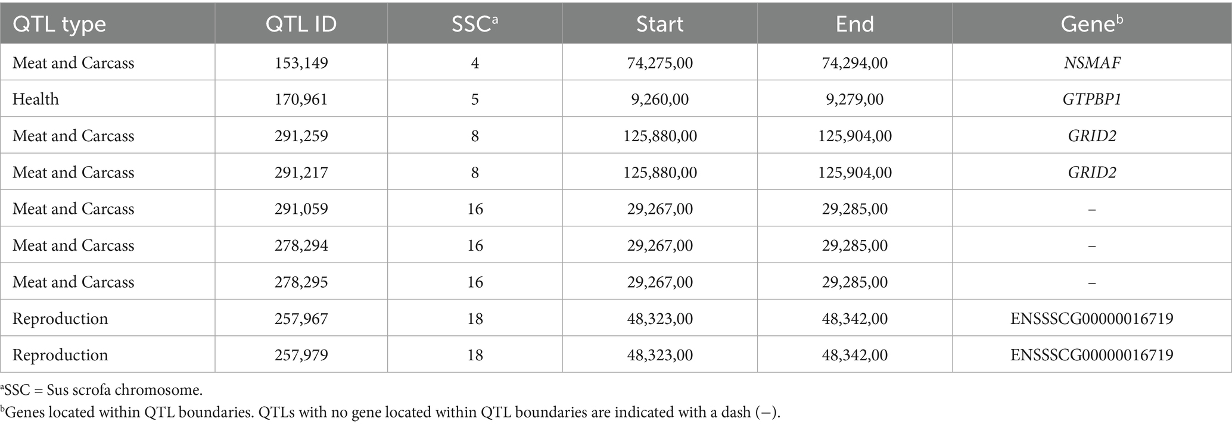Click the QTL type column header
This screenshot has width=1232, height=427.
tap(60, 24)
